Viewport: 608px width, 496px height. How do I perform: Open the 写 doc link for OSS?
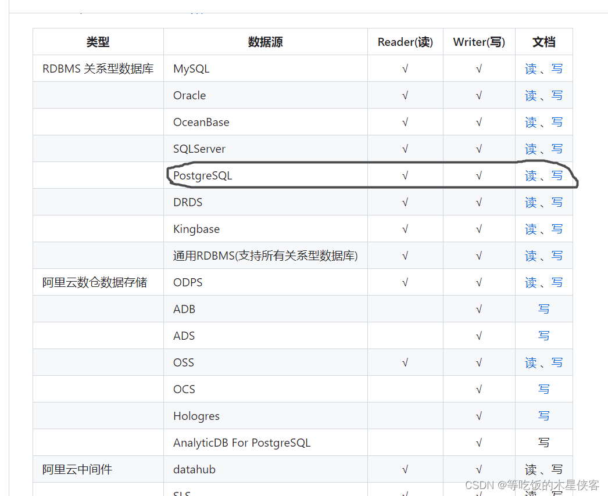coord(557,362)
